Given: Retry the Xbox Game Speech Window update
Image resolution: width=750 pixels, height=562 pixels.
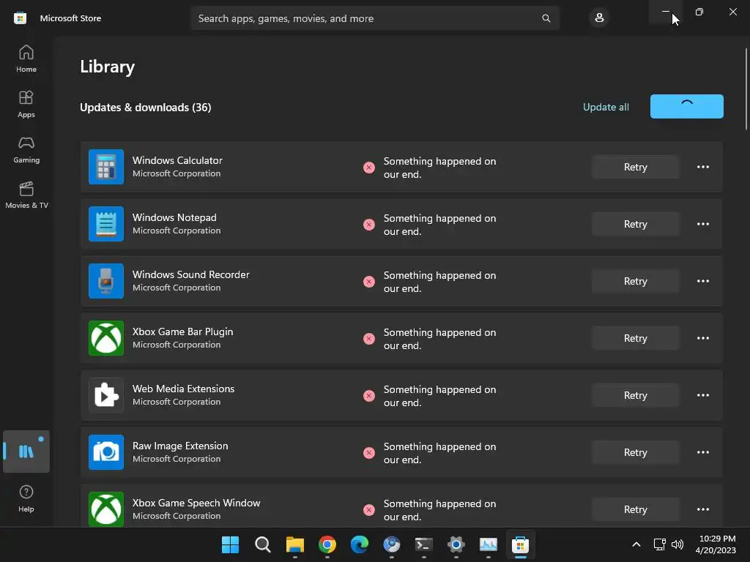Looking at the screenshot, I should pos(635,509).
